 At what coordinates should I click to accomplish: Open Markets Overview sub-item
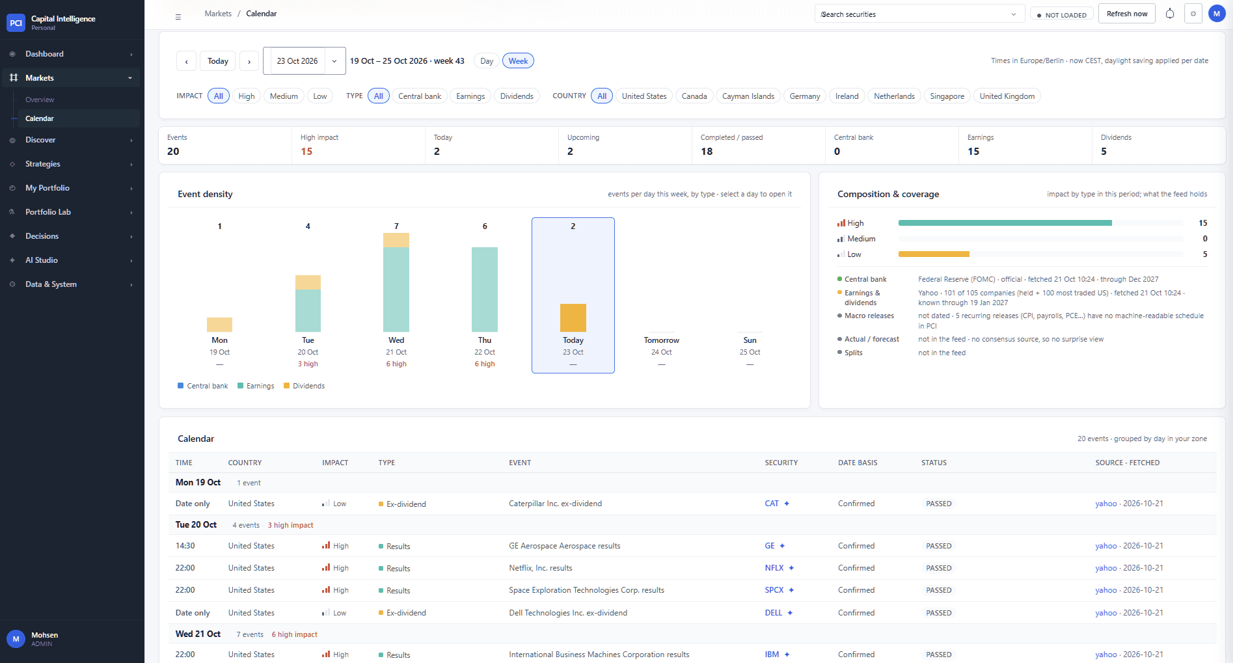pos(40,100)
